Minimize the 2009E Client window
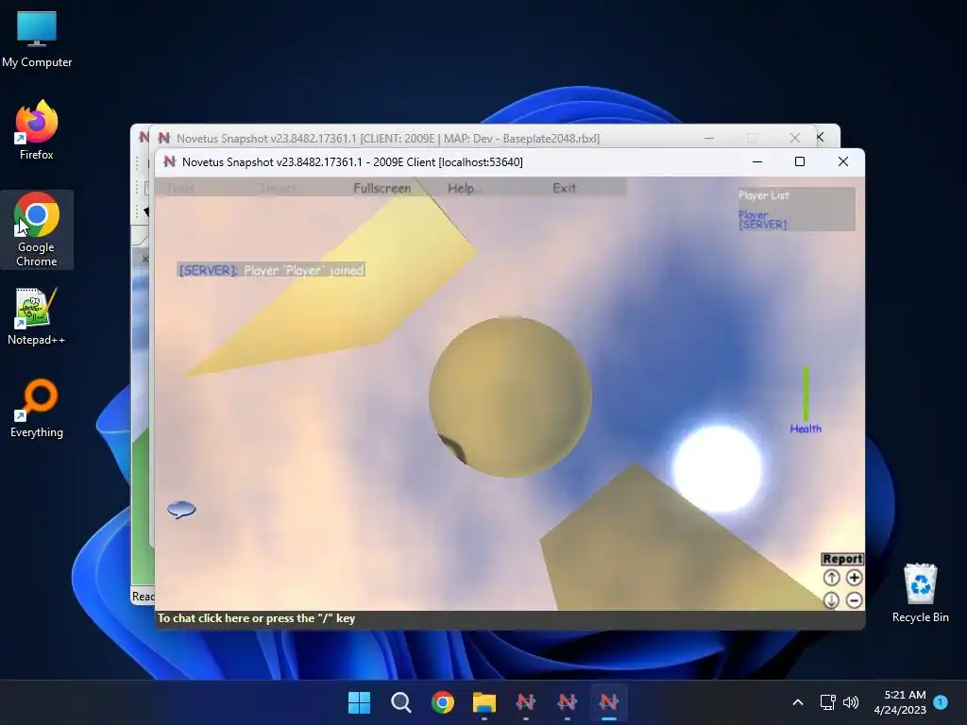Viewport: 967px width, 725px height. [x=757, y=161]
